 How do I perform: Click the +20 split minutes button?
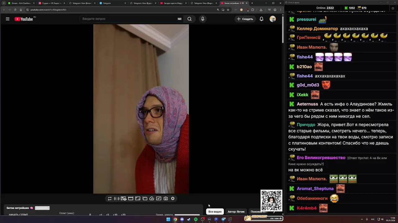coord(123,215)
